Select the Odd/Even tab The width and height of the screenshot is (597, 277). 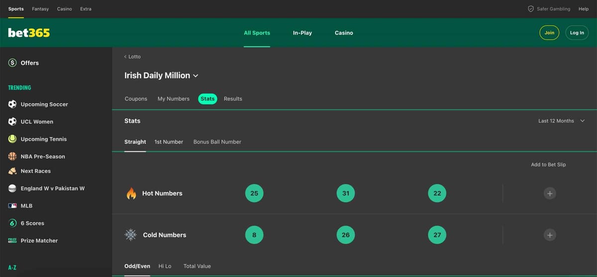[137, 266]
